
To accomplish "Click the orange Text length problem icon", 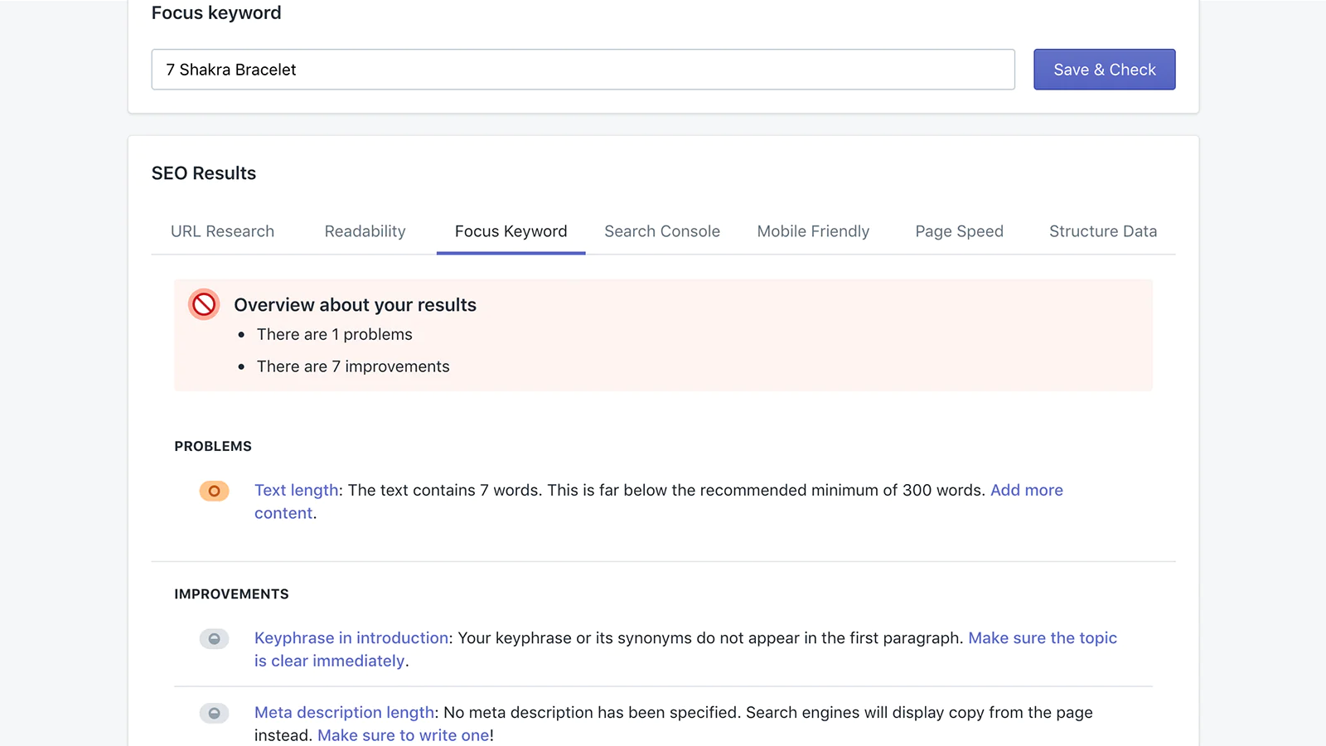I will click(x=214, y=491).
